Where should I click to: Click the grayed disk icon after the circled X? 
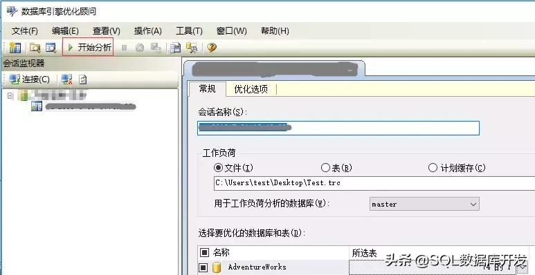(x=156, y=48)
